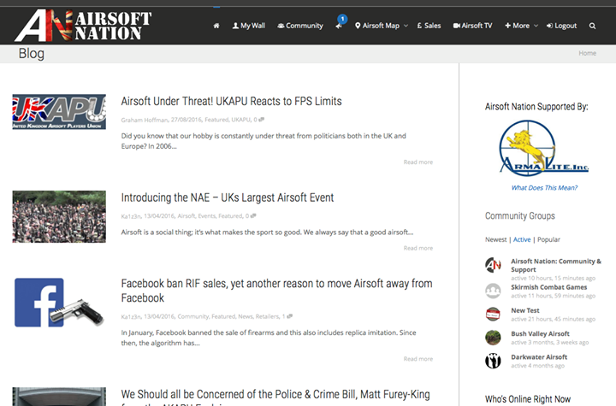Open Airsoft TV from the navbar
The width and height of the screenshot is (616, 406).
click(x=472, y=26)
